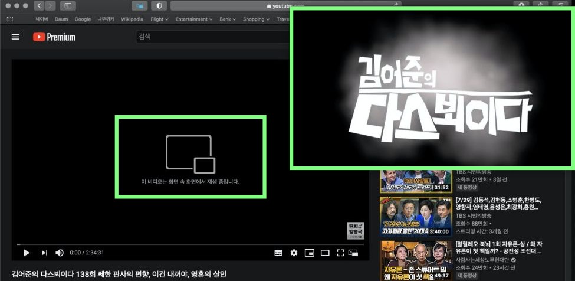Mute the video volume
Screen dimensions: 575x281
60,253
